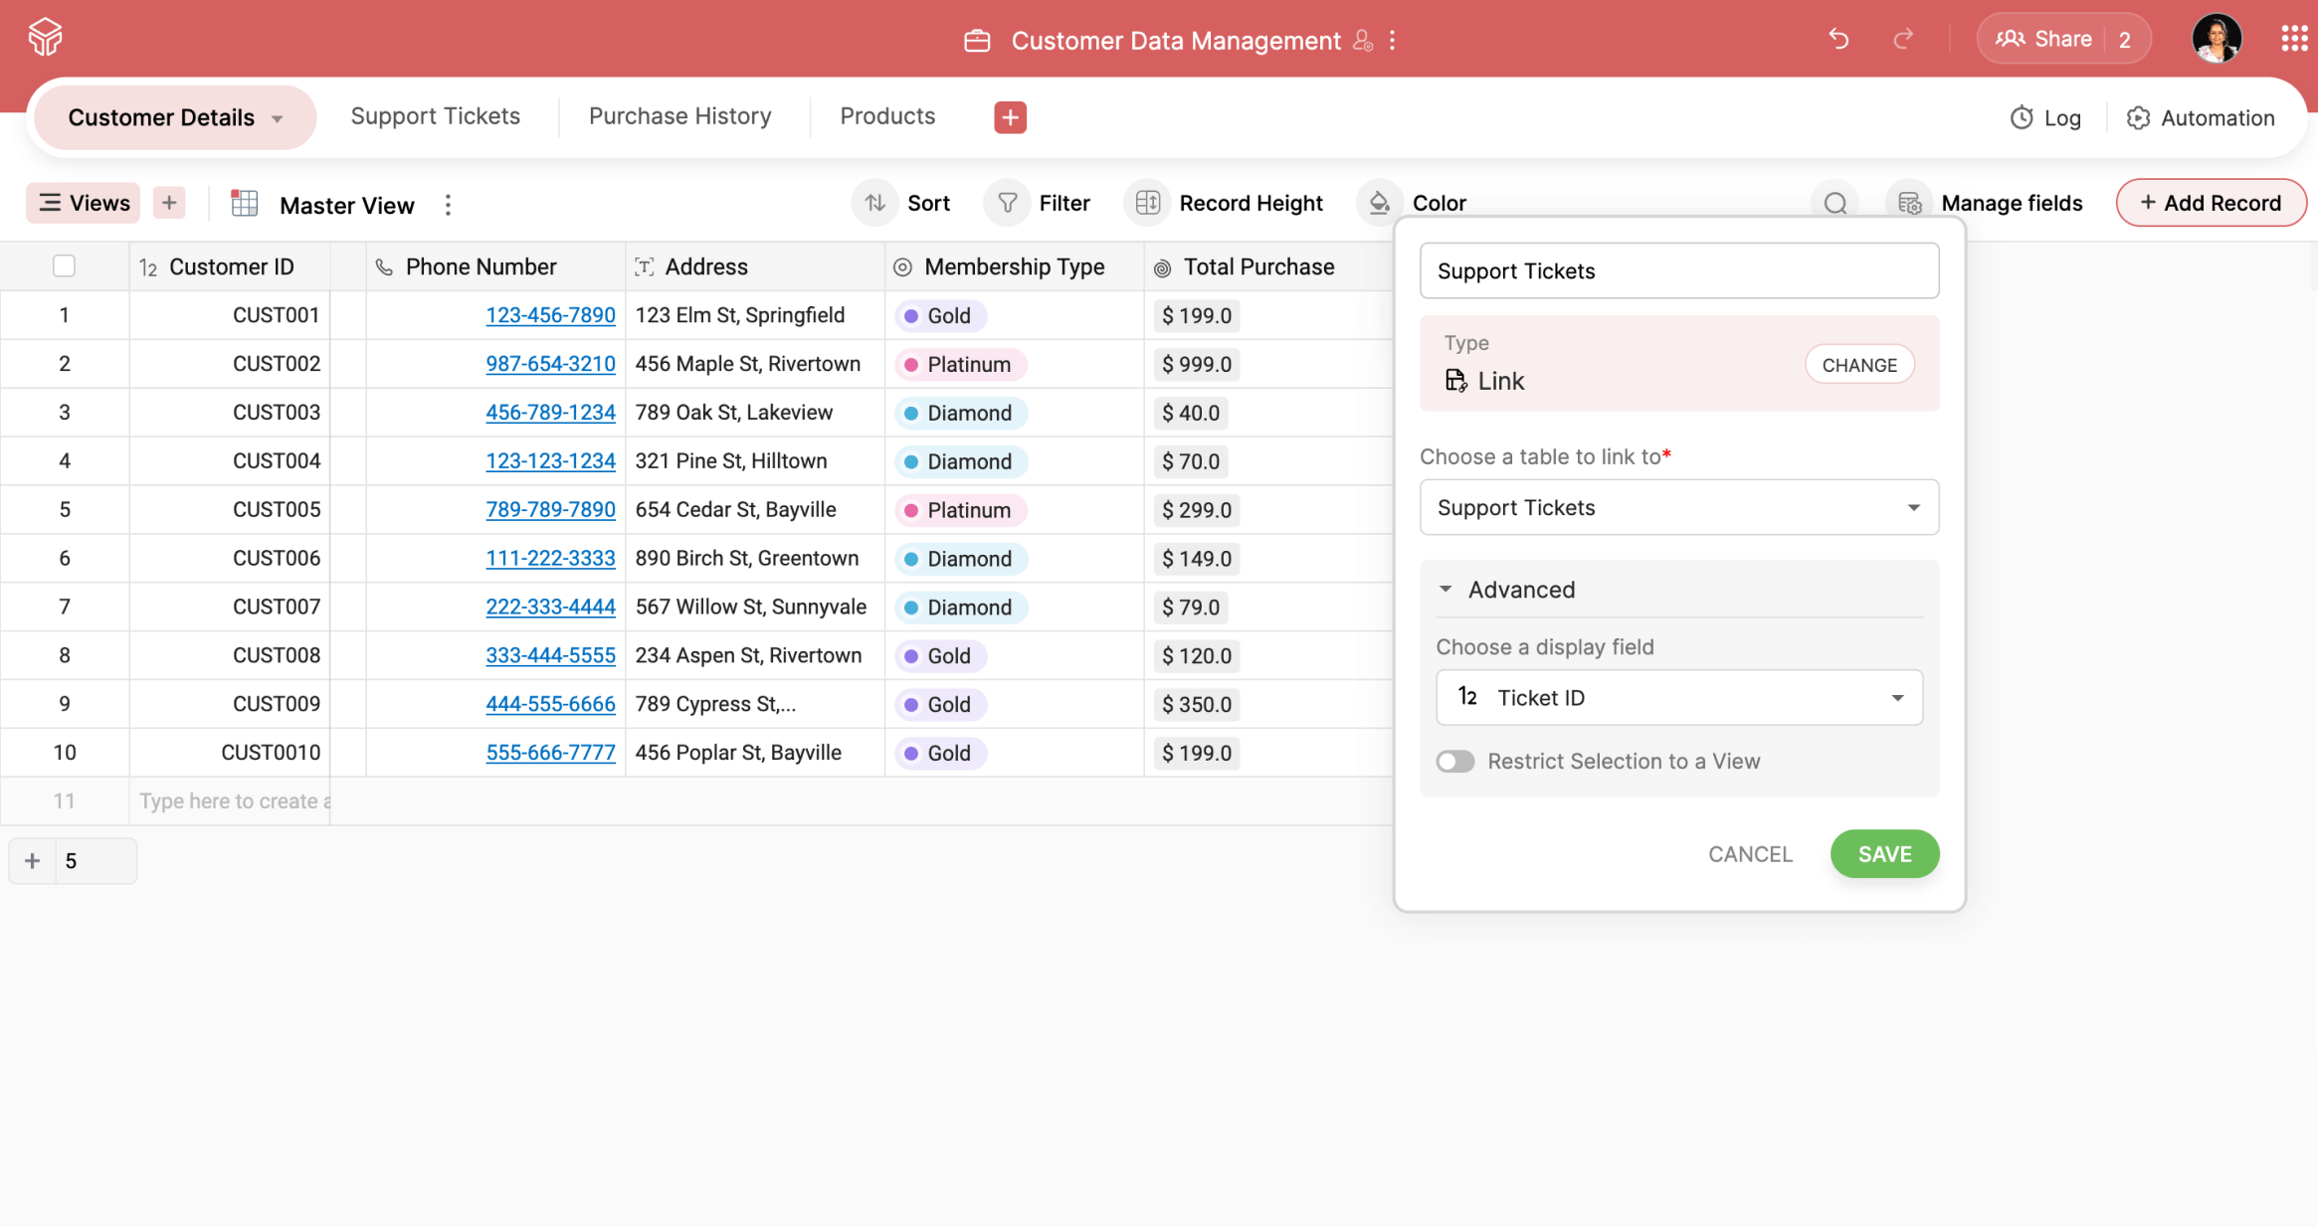Viewport: 2318px width, 1227px height.
Task: Click the Add Record button
Action: [2211, 203]
